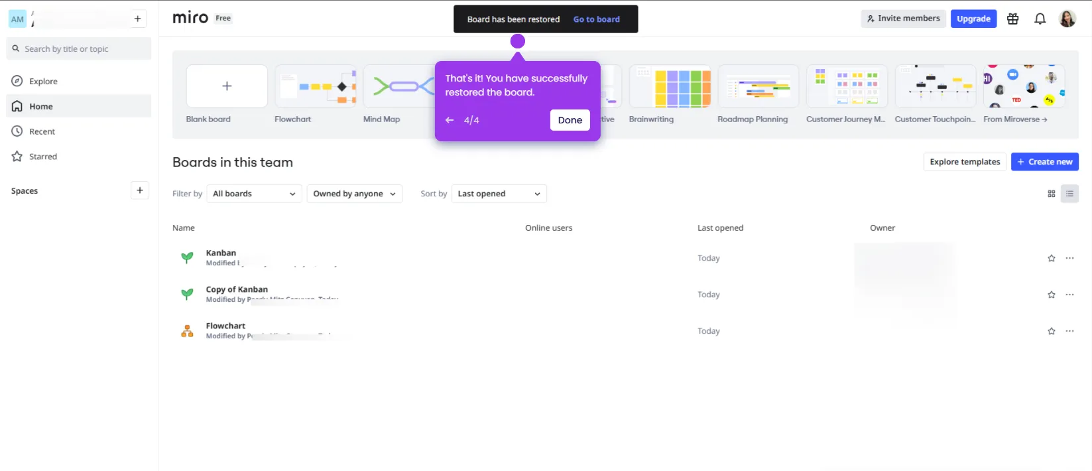Select the Brainwriting template
The height and width of the screenshot is (471, 1092).
[670, 86]
